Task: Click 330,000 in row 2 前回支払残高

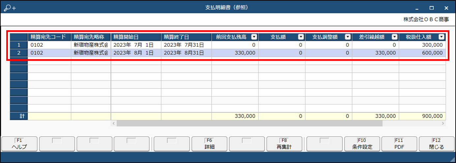Action: (235, 53)
